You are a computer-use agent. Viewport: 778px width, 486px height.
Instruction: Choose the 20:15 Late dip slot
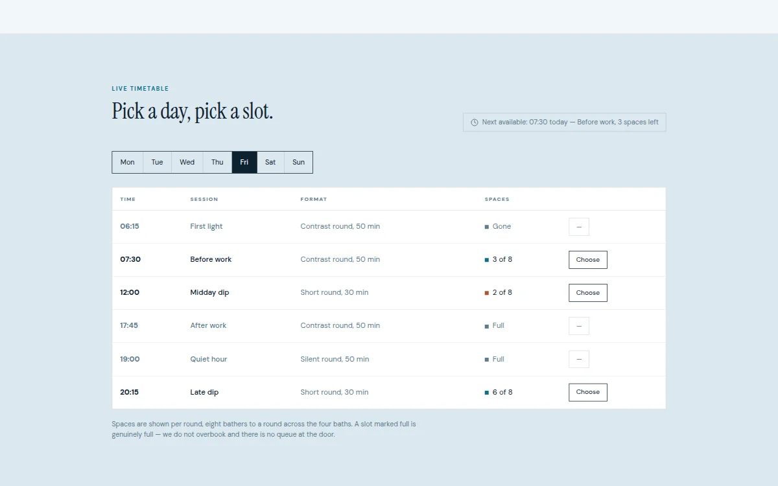588,392
